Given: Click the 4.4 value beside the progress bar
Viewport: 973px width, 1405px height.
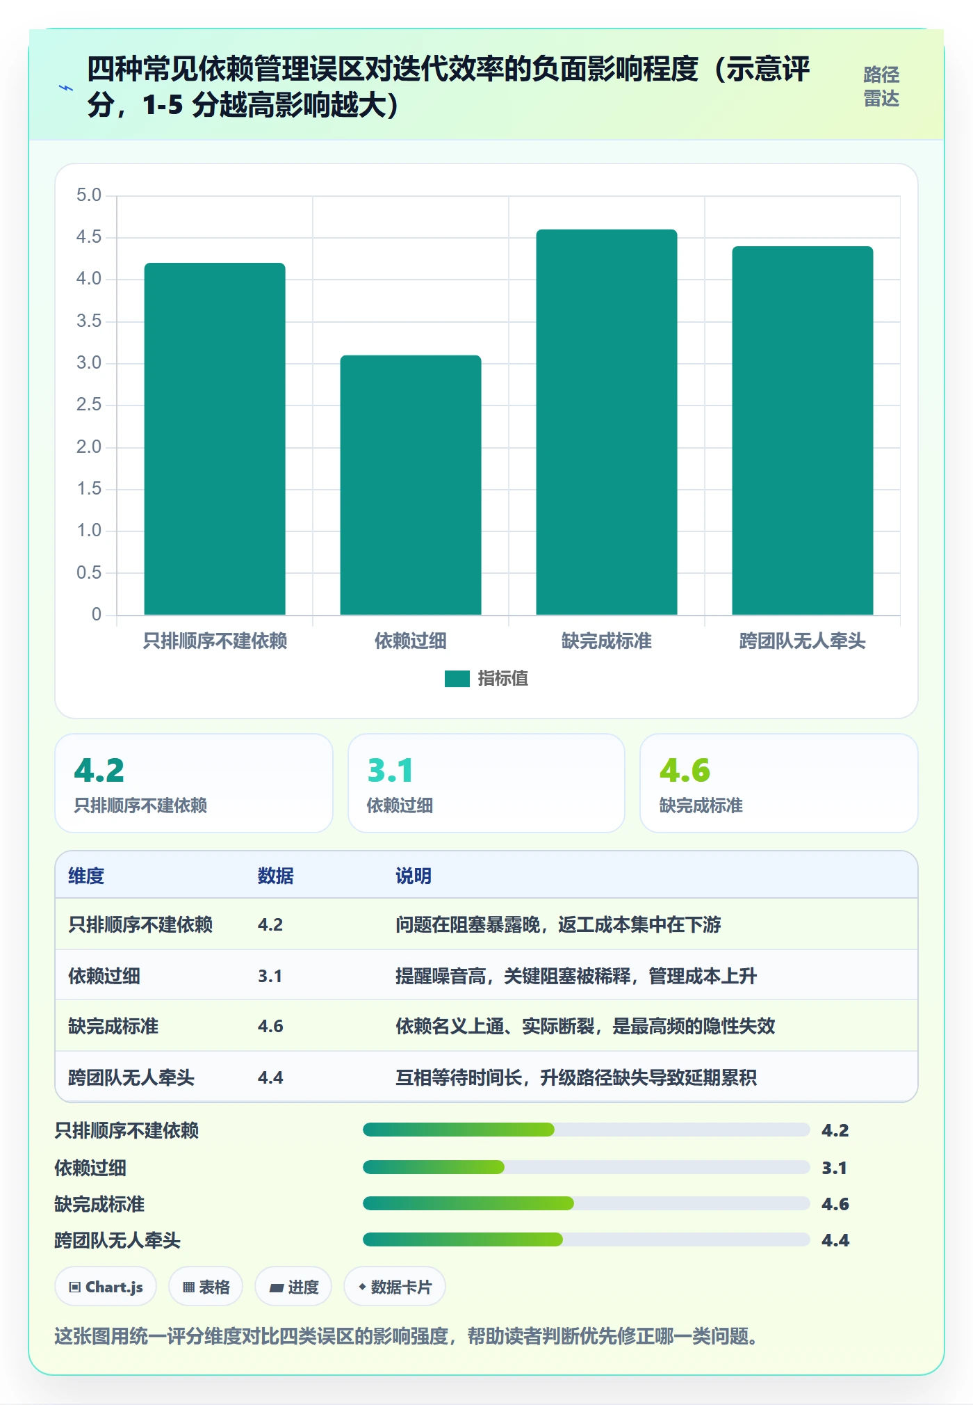Looking at the screenshot, I should click(835, 1240).
